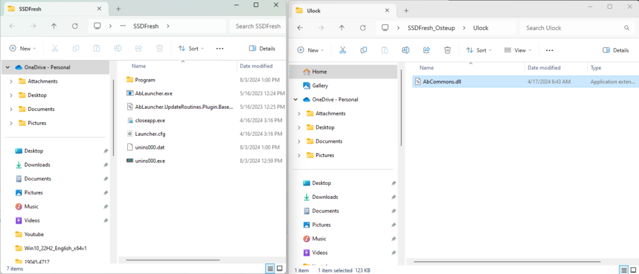This screenshot has width=639, height=274.
Task: Expand the Attachments folder in SSDFresh sidebar
Action: (x=11, y=81)
